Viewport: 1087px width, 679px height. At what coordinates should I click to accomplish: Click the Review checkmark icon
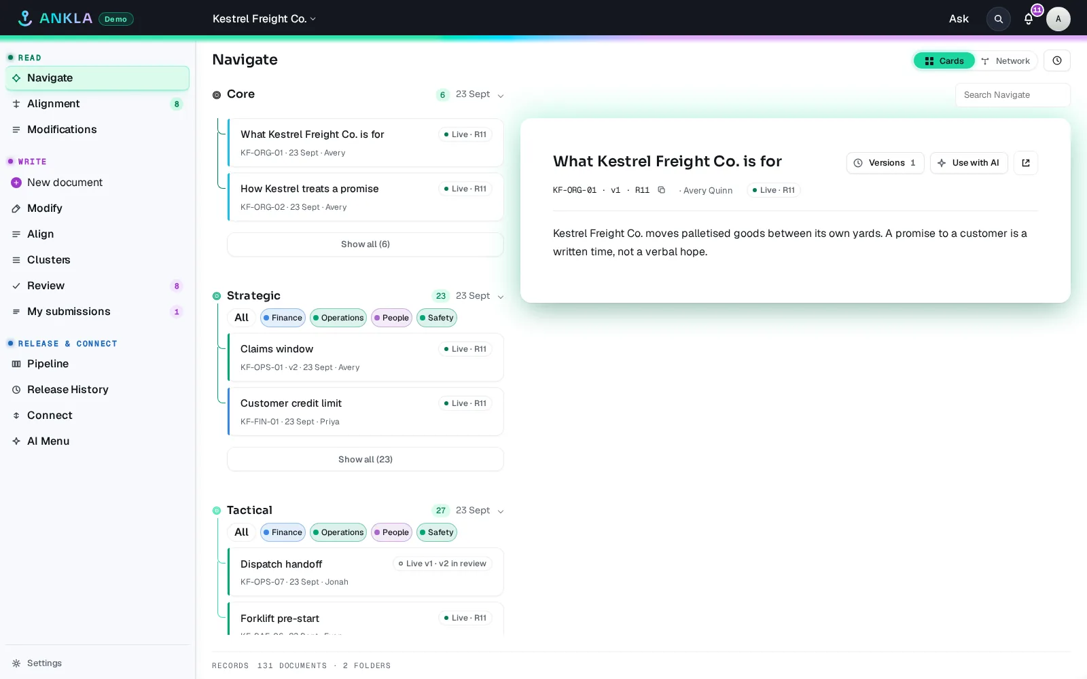[x=16, y=286]
